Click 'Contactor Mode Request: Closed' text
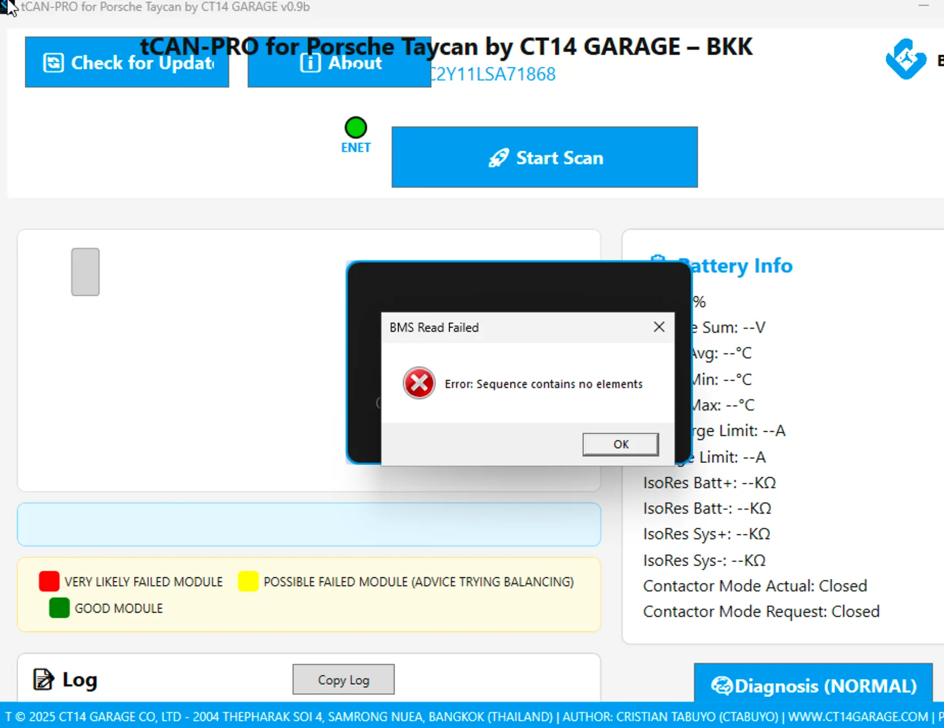This screenshot has width=944, height=728. (761, 612)
